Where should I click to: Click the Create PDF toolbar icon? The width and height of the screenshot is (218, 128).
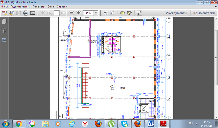coord(5,13)
